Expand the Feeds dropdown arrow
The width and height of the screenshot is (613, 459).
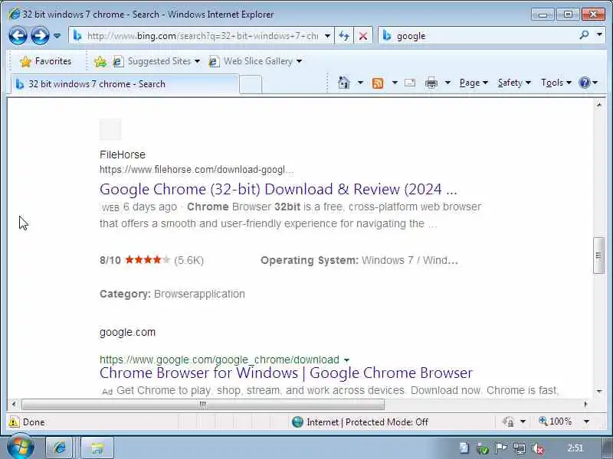[395, 83]
